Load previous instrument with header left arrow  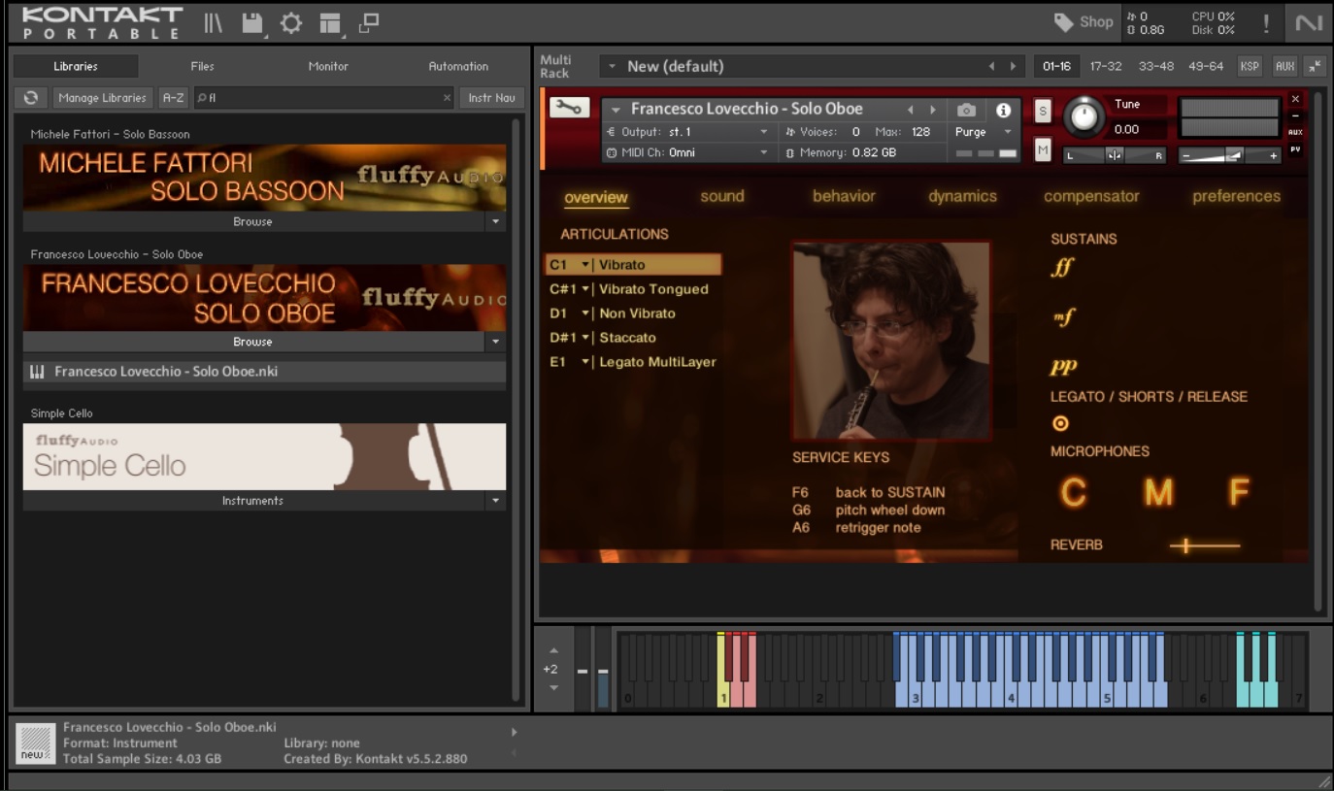[911, 110]
